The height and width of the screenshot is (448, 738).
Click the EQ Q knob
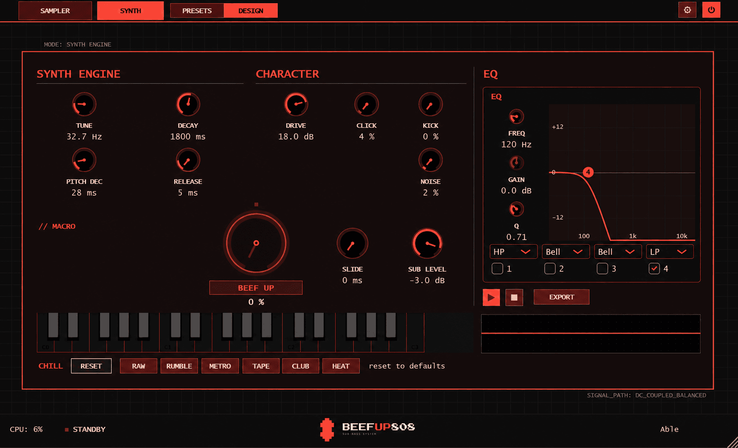click(516, 209)
